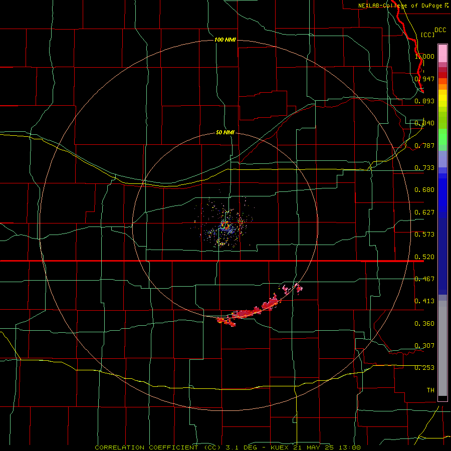Click the 0.520 scale value
The image size is (451, 451).
[x=424, y=257]
